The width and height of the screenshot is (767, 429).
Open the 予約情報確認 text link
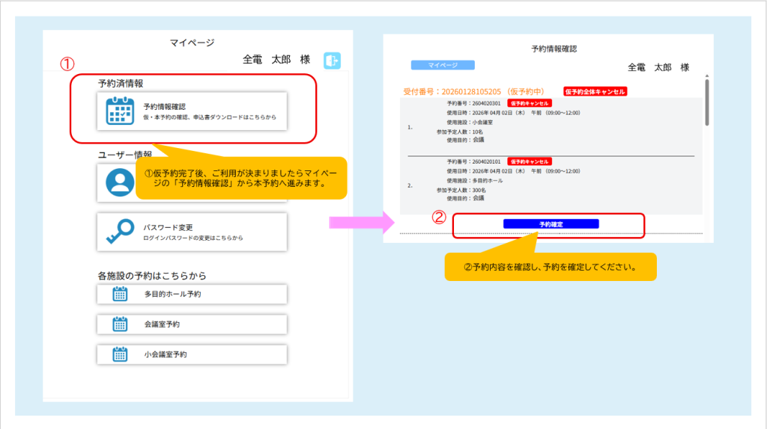click(x=164, y=107)
